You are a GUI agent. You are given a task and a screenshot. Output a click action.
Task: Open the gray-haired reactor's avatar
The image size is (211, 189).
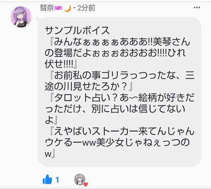point(80,179)
